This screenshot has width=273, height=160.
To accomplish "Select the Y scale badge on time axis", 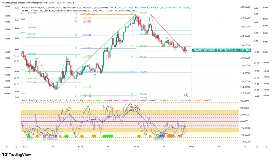I will 6,146.
